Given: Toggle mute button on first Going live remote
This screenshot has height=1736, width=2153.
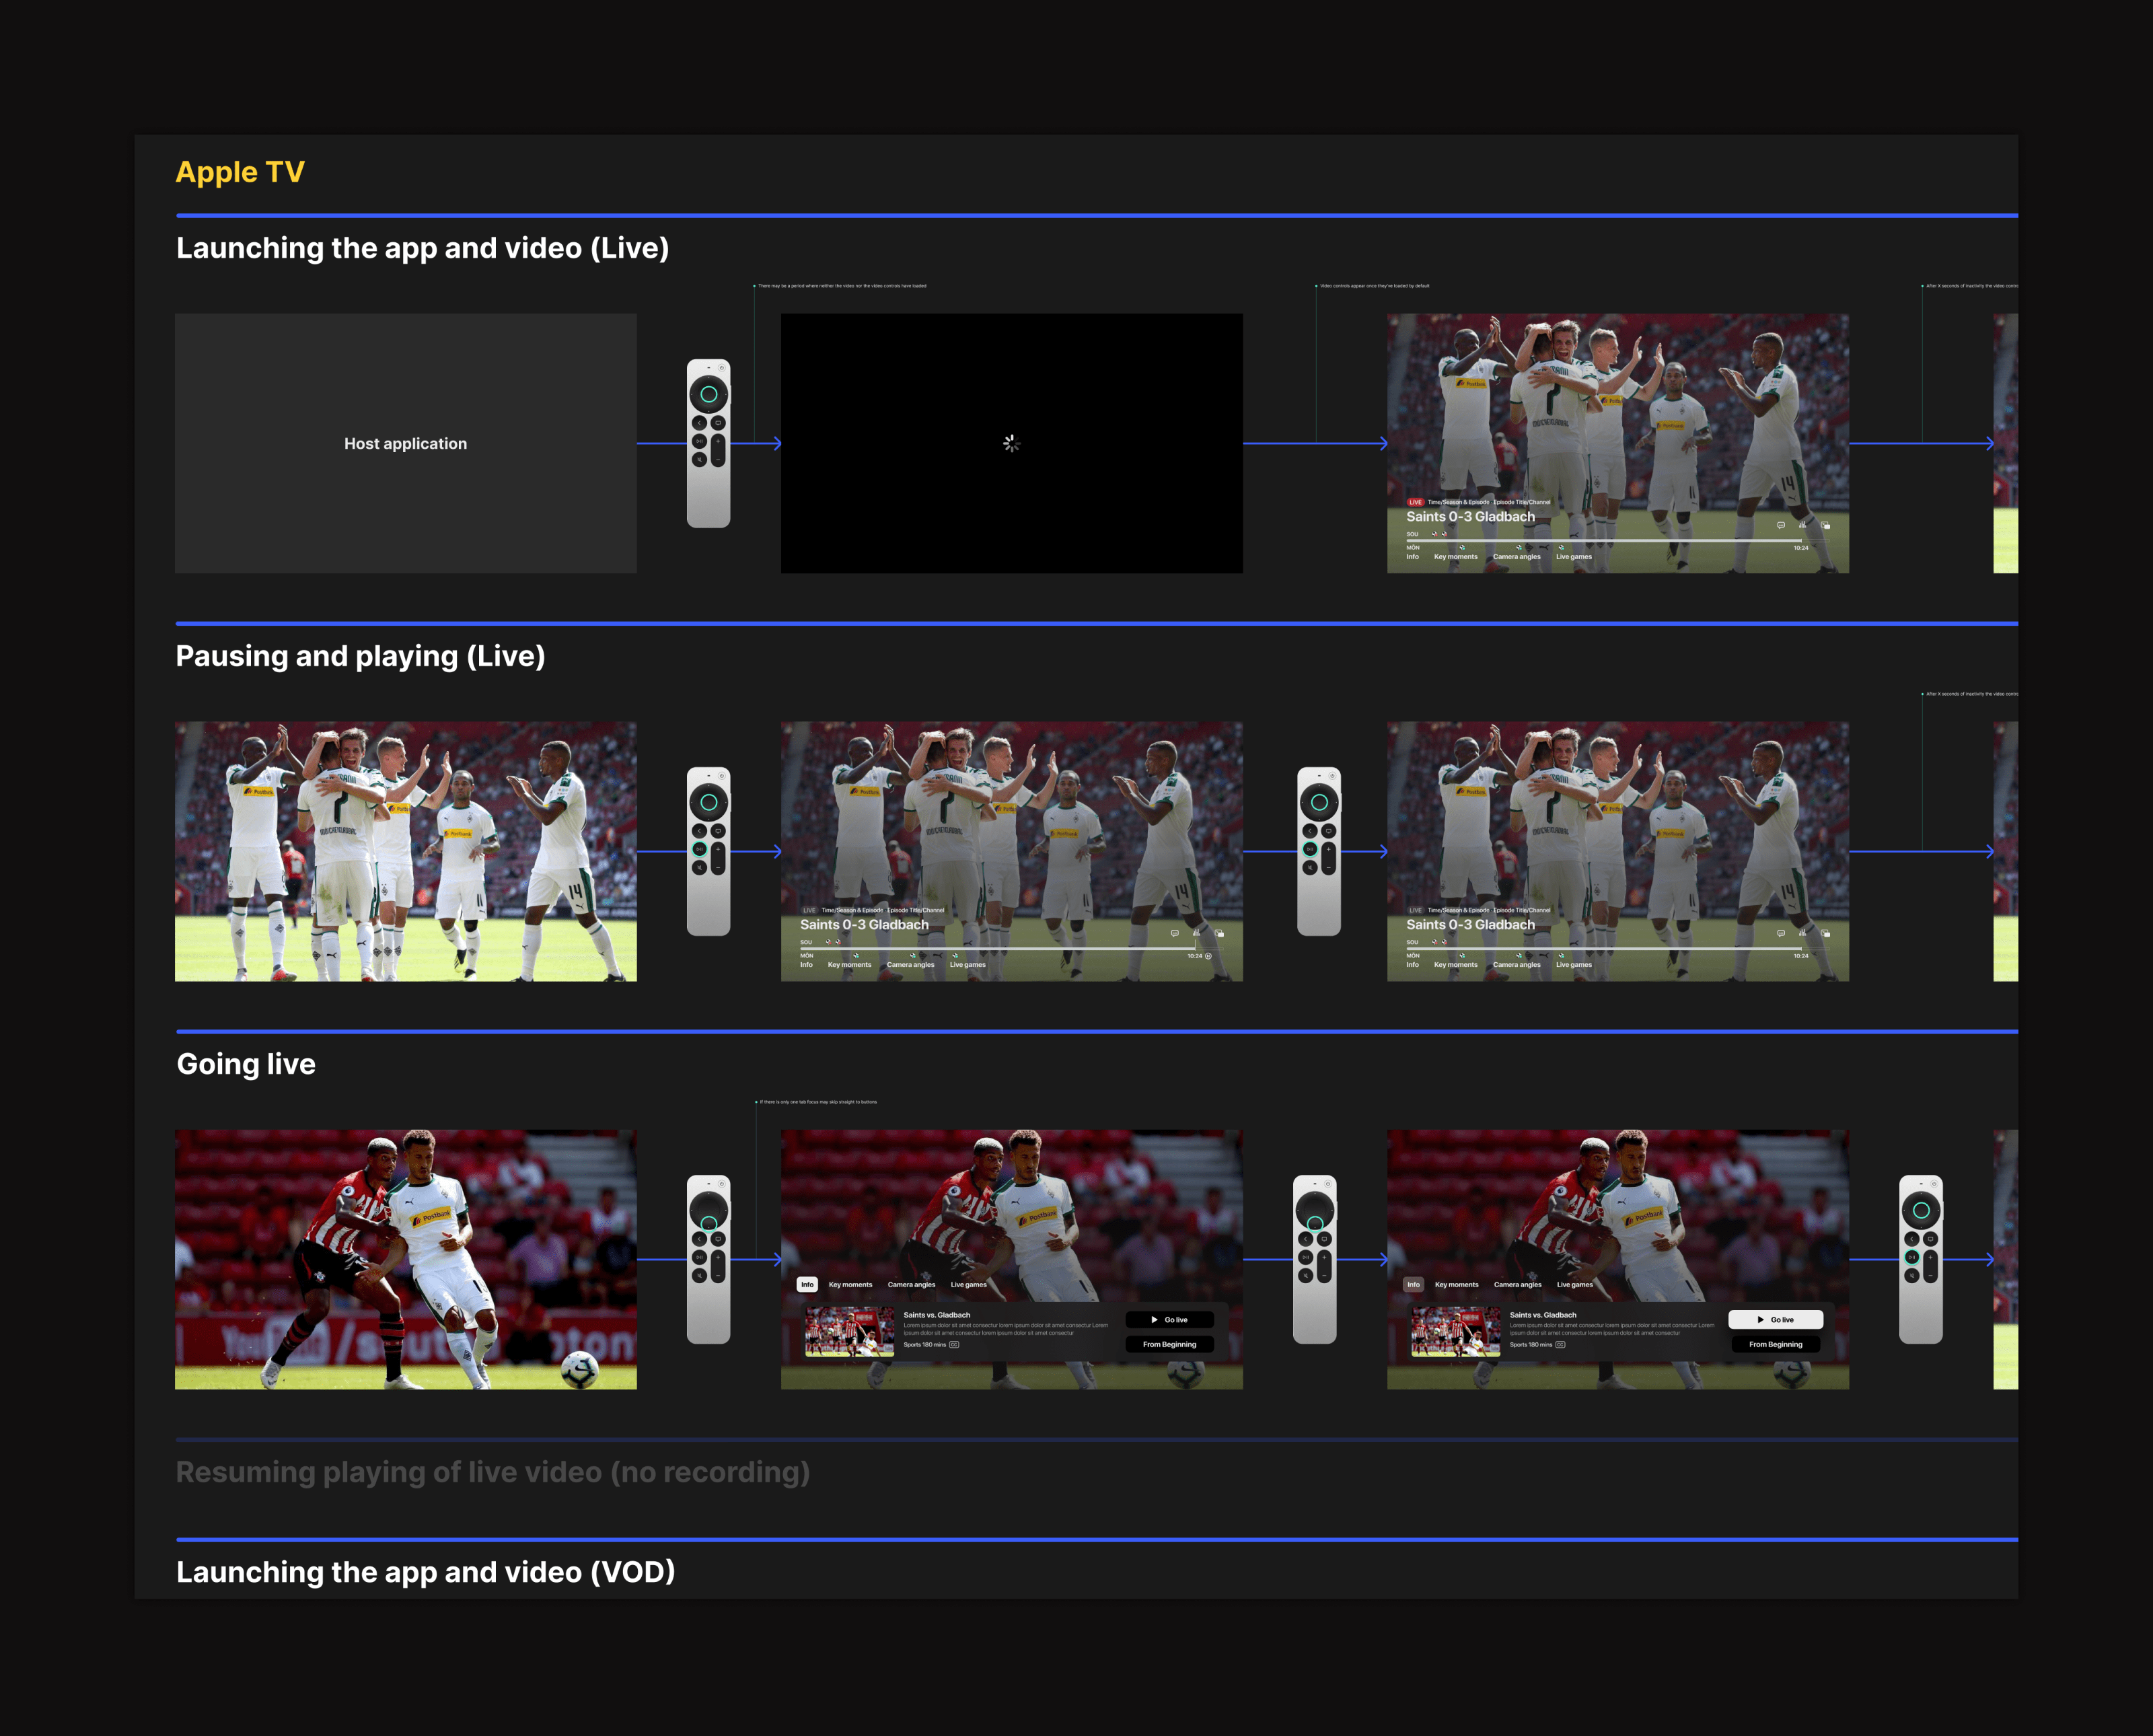Looking at the screenshot, I should [x=699, y=1275].
